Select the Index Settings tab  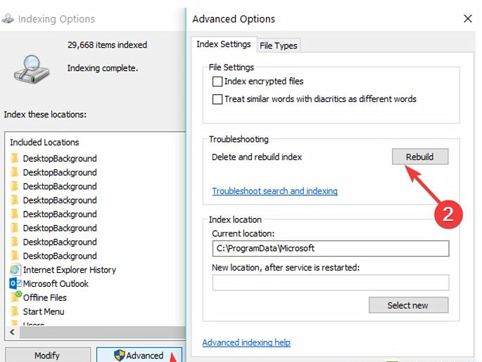[224, 44]
